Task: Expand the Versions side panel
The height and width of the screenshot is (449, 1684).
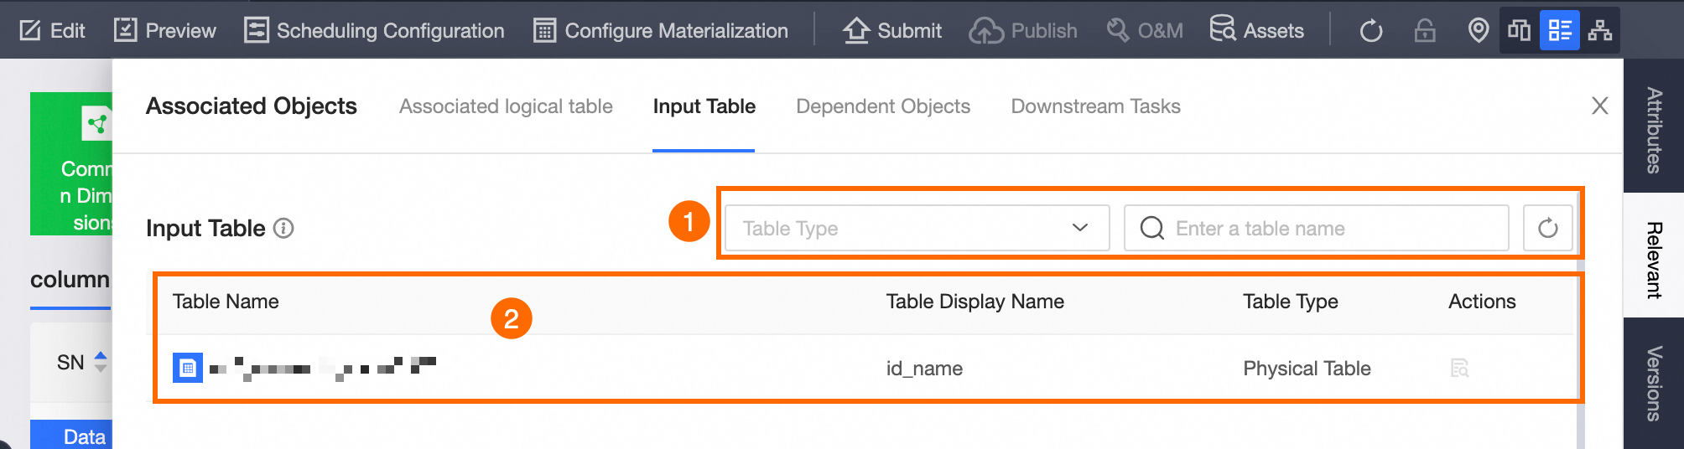Action: 1654,383
